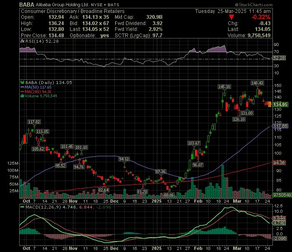Screen dimensions: 292x252
Task: Click the Optionable yes value
Action: click(x=105, y=36)
